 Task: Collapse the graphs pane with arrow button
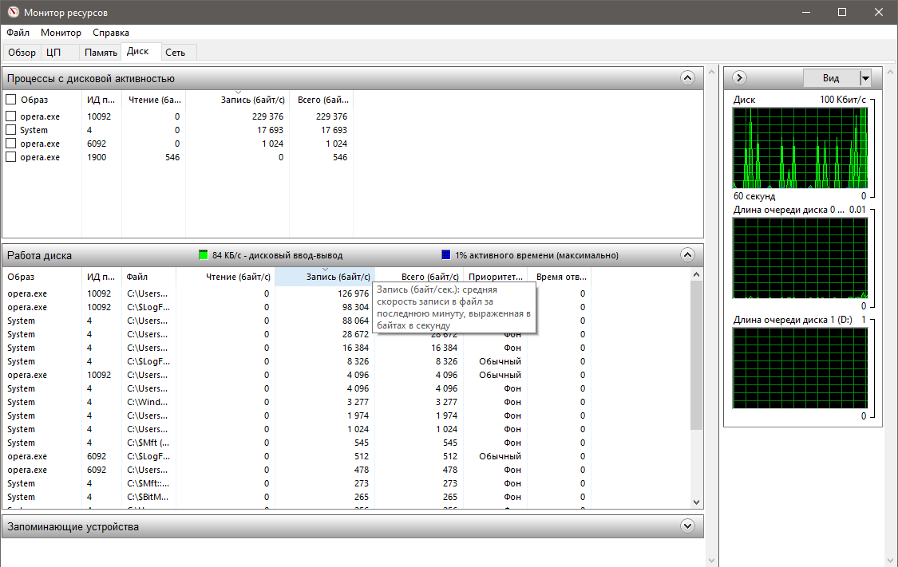coord(739,78)
